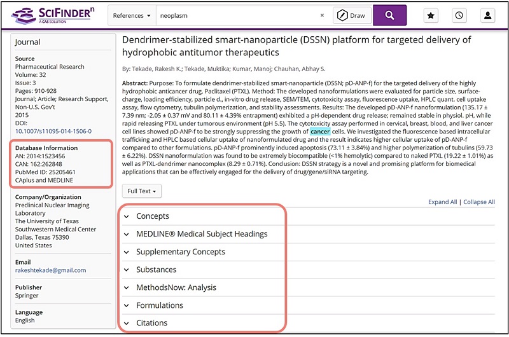Viewport: 509px width, 337px height.
Task: Clear search text with the X icon
Action: [322, 15]
